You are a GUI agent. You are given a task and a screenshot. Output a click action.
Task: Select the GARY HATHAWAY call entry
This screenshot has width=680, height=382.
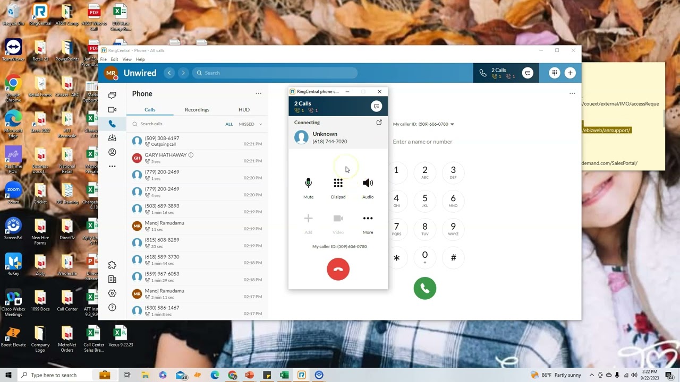click(x=197, y=158)
